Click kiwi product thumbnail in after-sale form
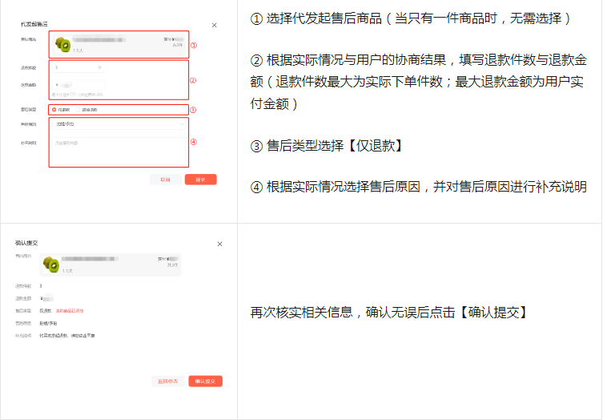The image size is (603, 420). [61, 43]
